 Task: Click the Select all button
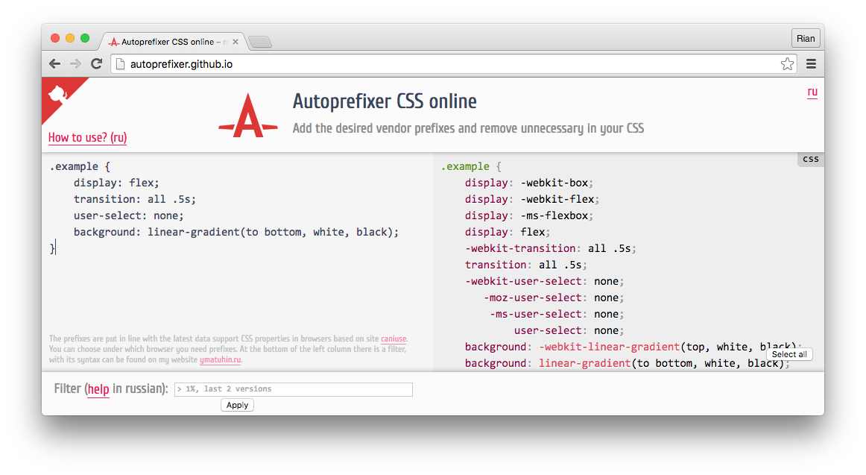[789, 354]
